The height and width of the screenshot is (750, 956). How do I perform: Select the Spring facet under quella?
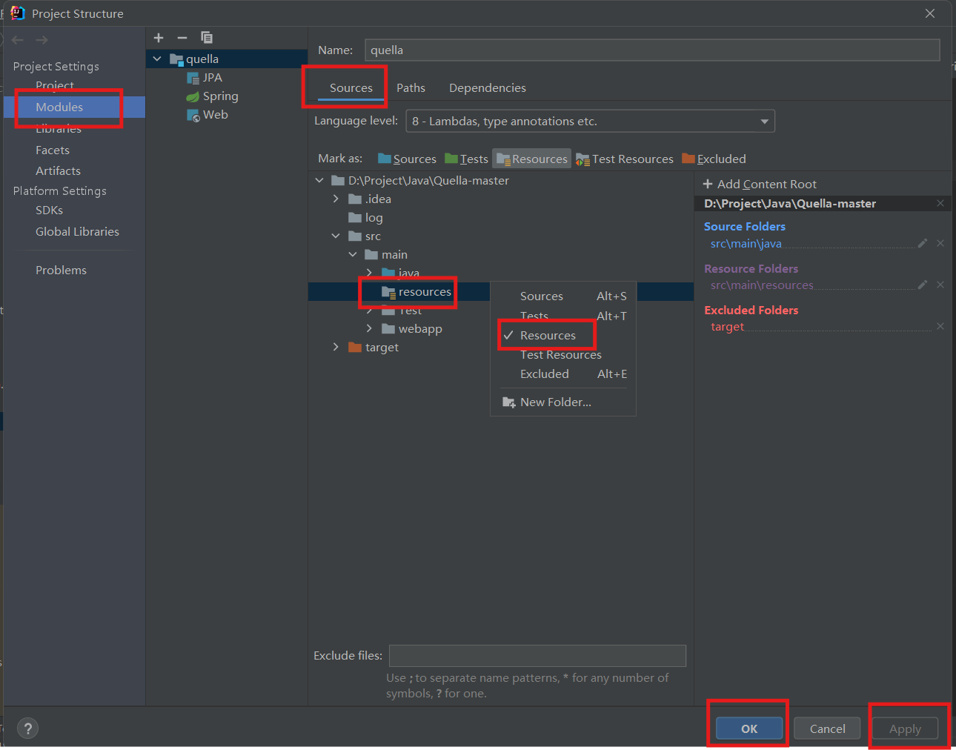(x=219, y=96)
